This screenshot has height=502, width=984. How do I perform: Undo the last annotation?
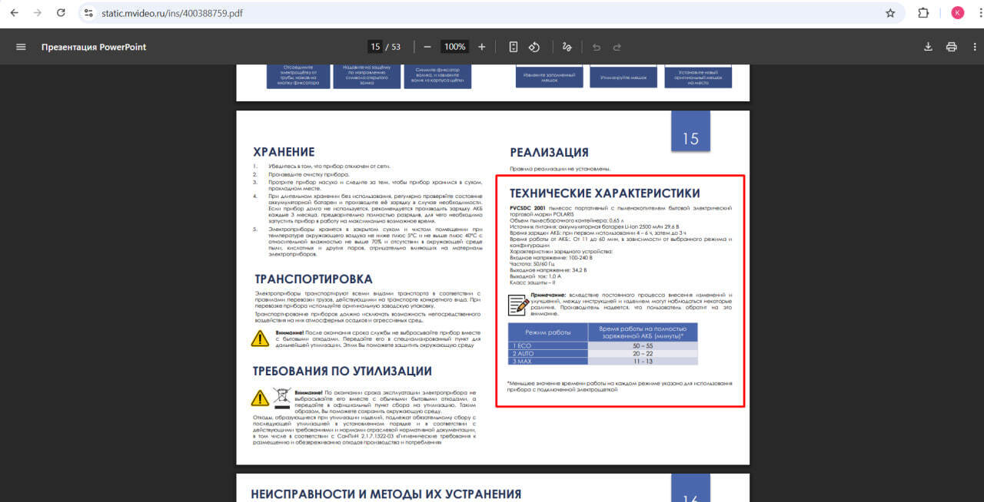tap(596, 47)
